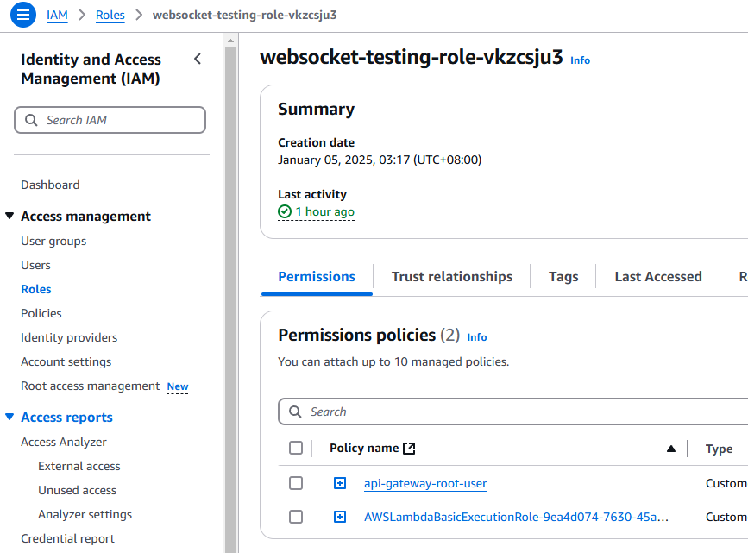Click the external link icon beside Policy name
Viewport: 748px width, 553px height.
tap(409, 448)
